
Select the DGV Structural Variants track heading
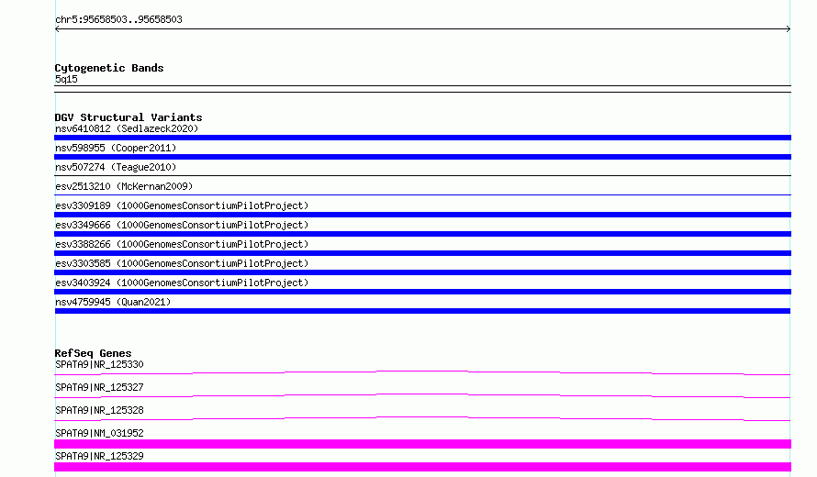click(x=129, y=117)
